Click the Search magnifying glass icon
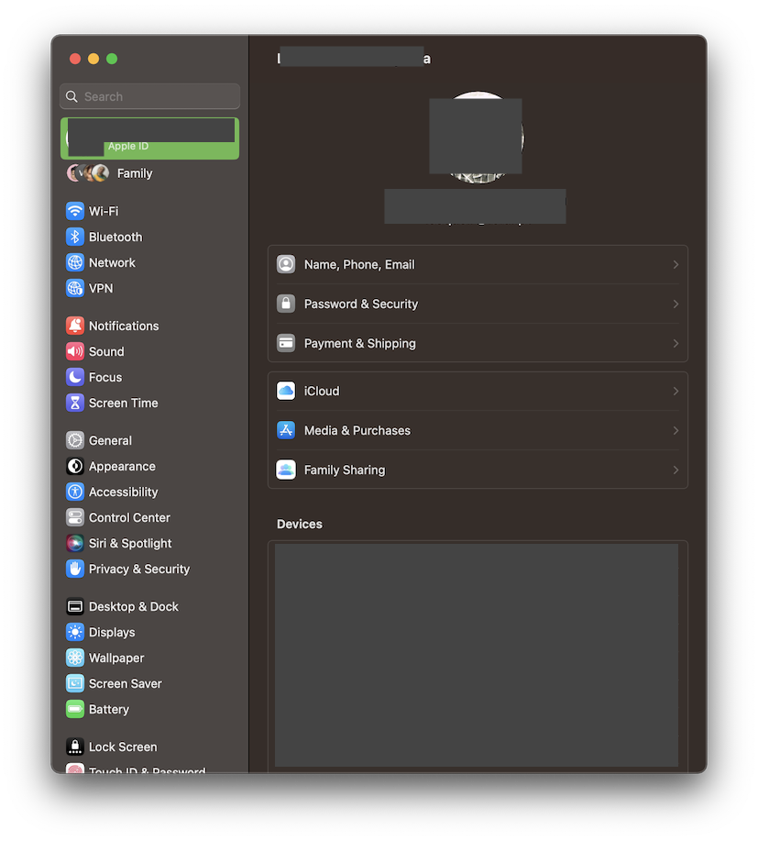The image size is (758, 841). pyautogui.click(x=71, y=96)
